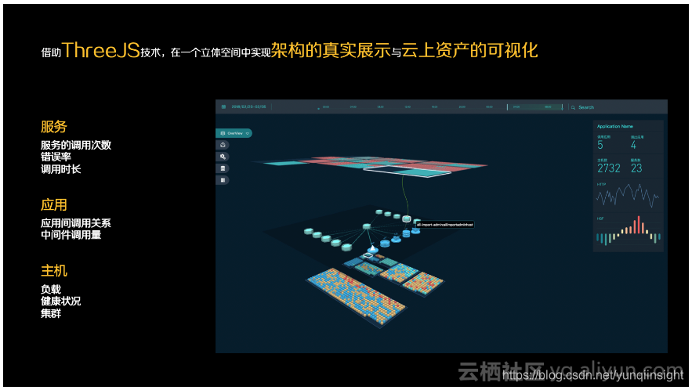Screen dimensions: 692x390
Task: Click the magnifier icon next to Search
Action: 574,107
